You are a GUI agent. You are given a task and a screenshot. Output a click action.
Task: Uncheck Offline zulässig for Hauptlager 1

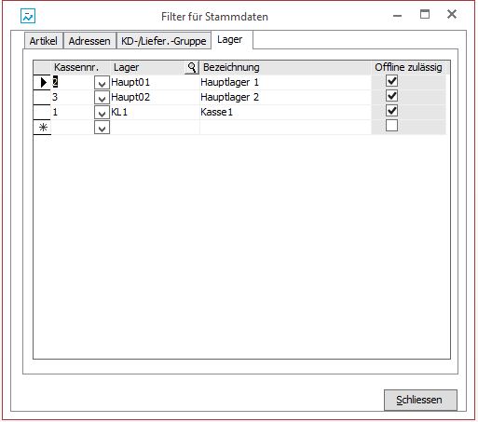[391, 81]
